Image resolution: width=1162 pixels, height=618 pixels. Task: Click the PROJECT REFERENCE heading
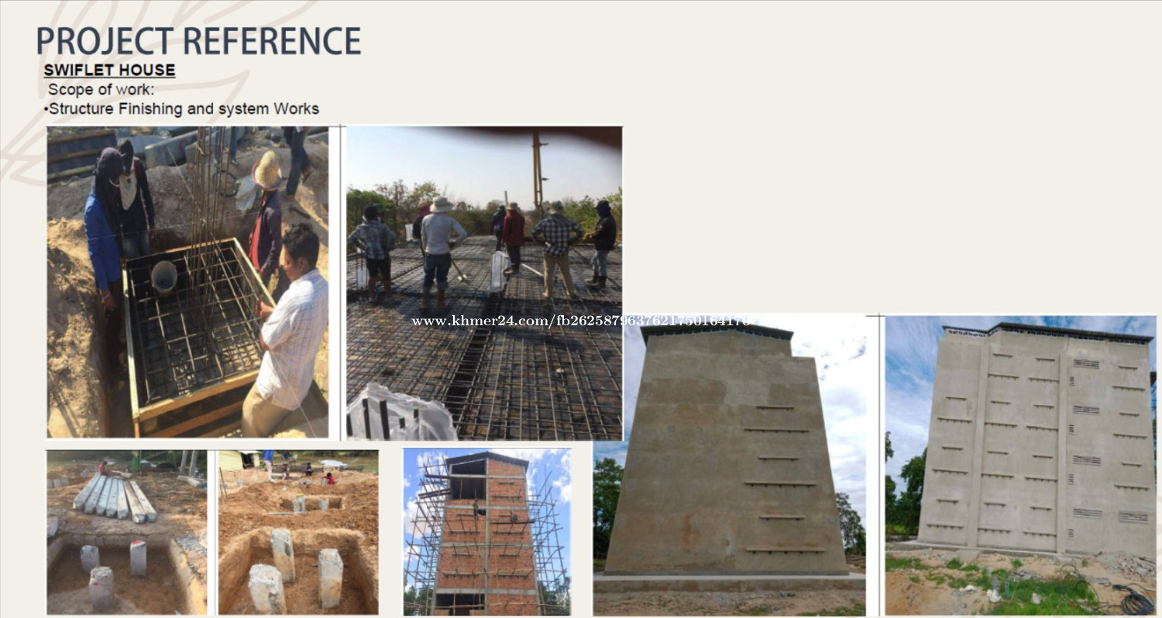click(198, 40)
